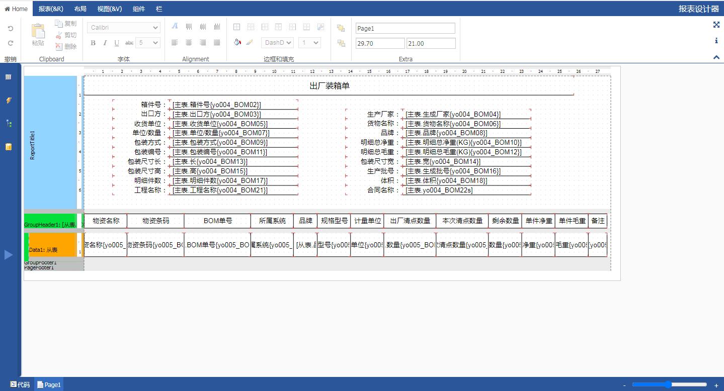Open the 布局 ribbon tab
The image size is (724, 391).
point(80,9)
